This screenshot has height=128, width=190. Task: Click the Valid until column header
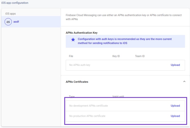point(118,96)
